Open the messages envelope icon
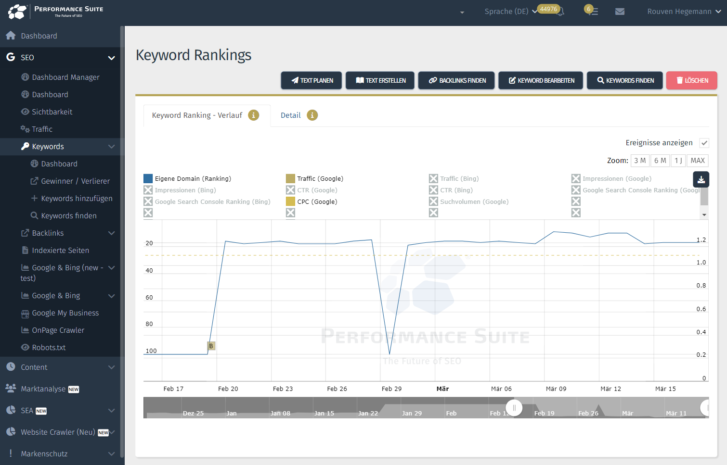Image resolution: width=727 pixels, height=465 pixels. (620, 12)
